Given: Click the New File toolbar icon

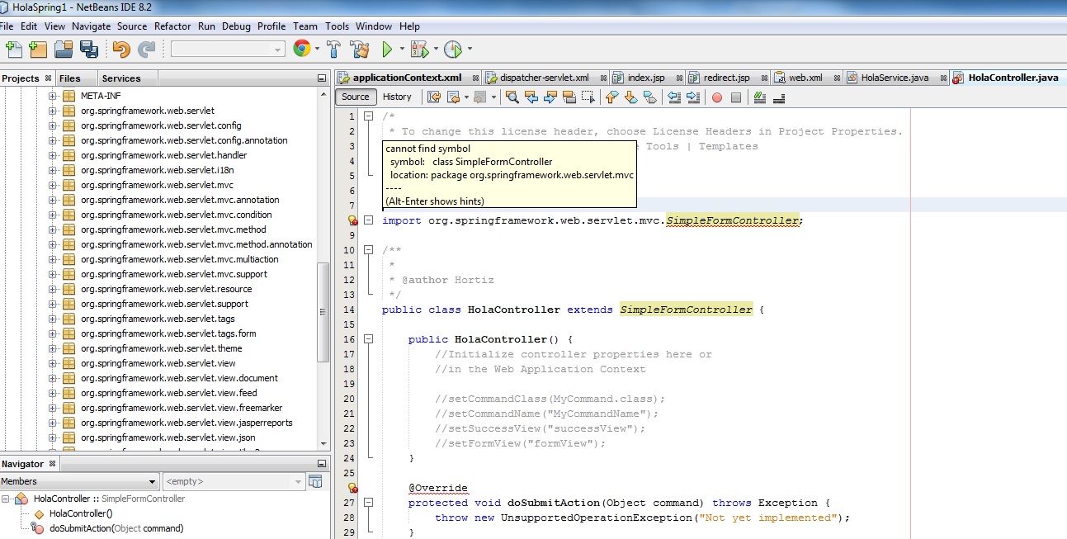Looking at the screenshot, I should pyautogui.click(x=12, y=50).
